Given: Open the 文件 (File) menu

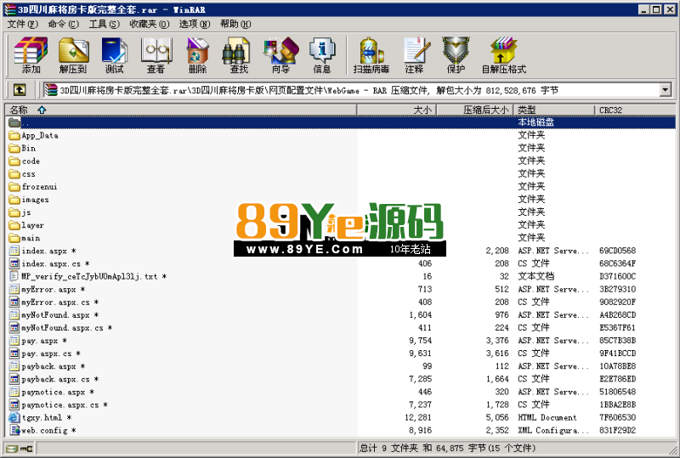Looking at the screenshot, I should (x=23, y=24).
